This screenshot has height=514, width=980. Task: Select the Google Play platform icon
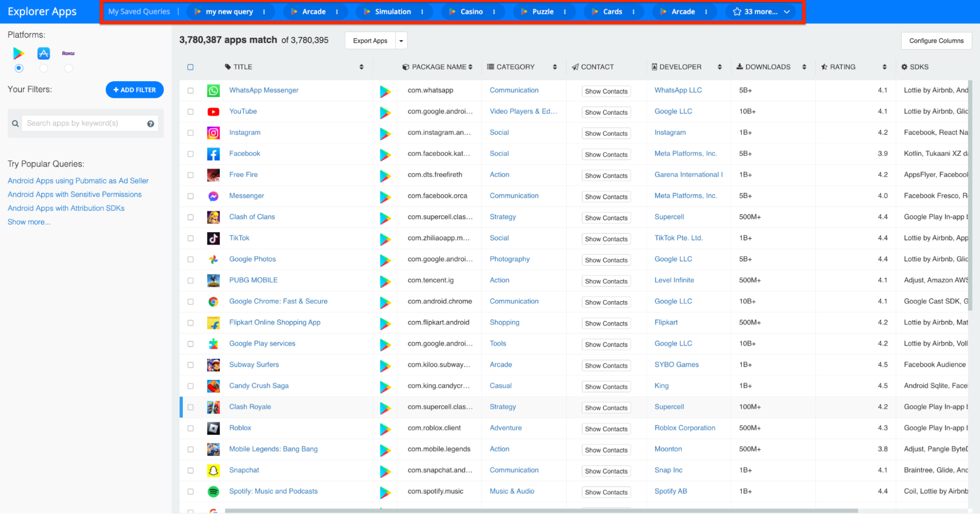click(19, 53)
